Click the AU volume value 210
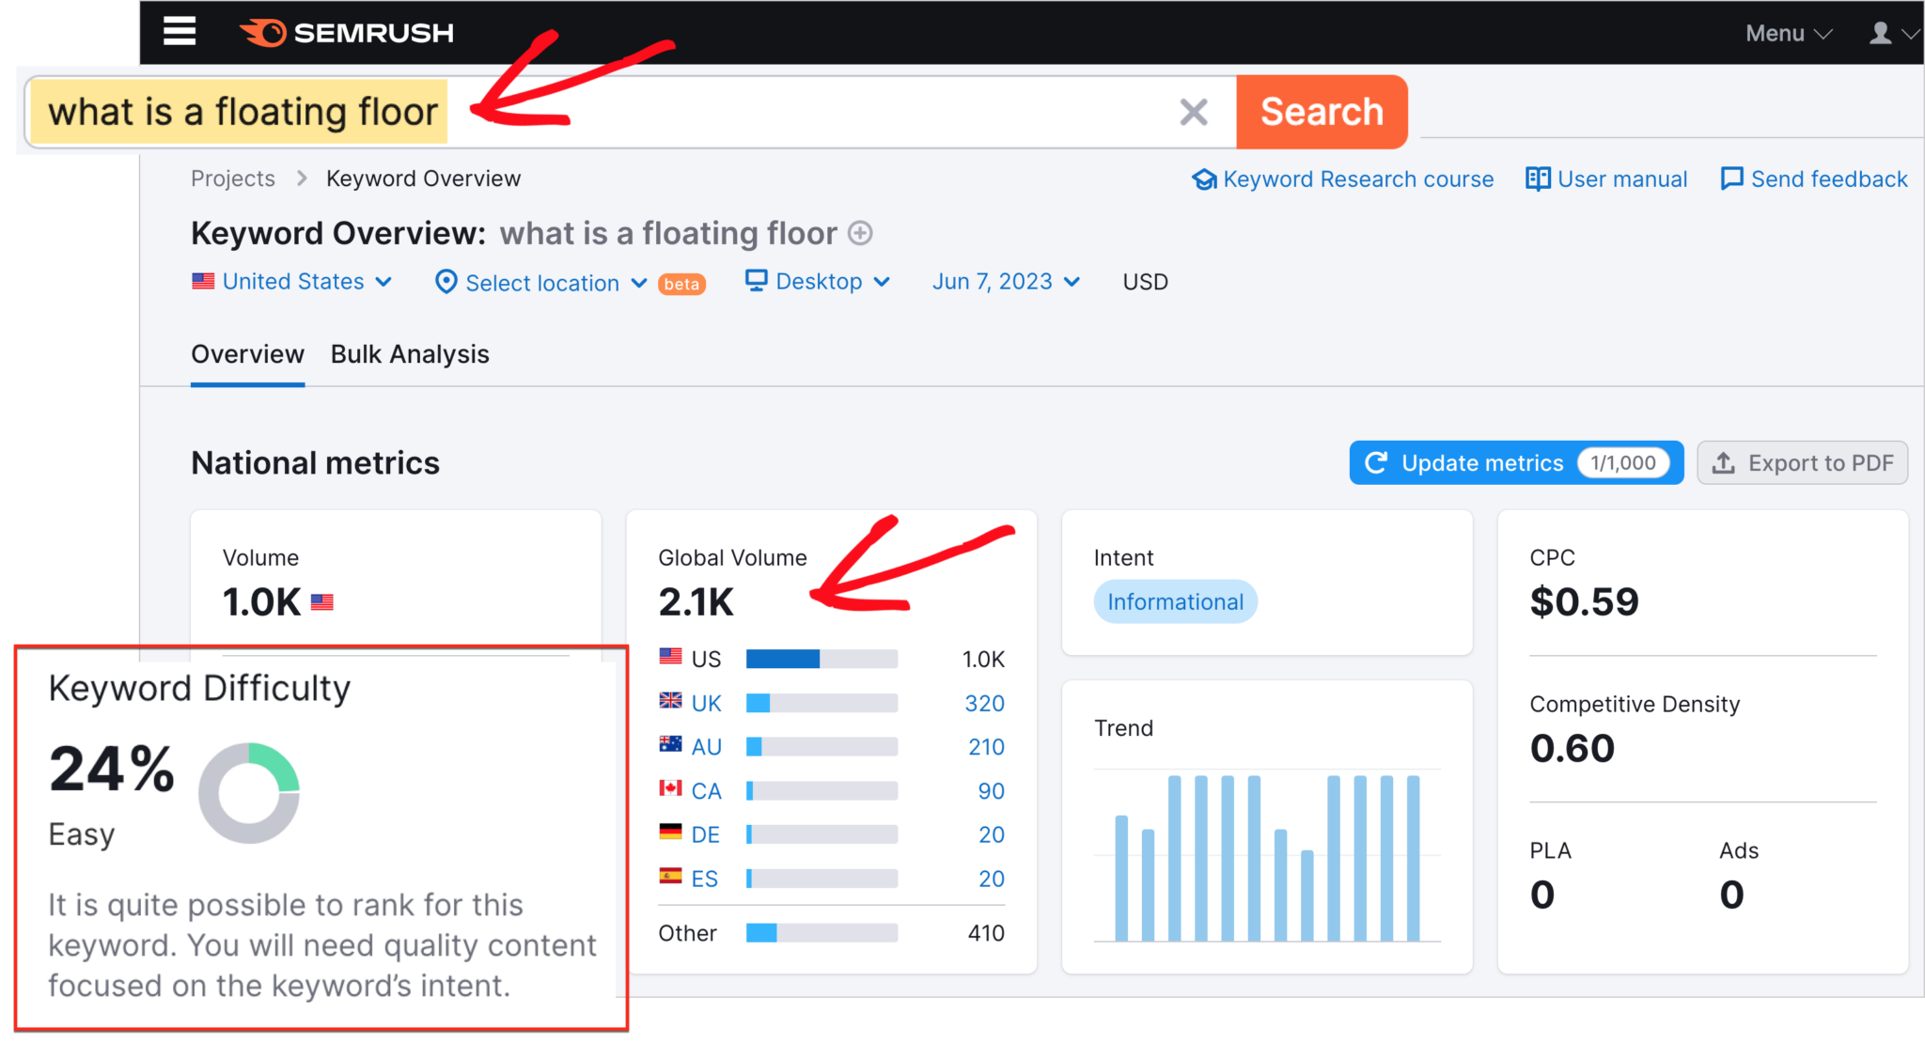The height and width of the screenshot is (1059, 1925). [x=986, y=747]
